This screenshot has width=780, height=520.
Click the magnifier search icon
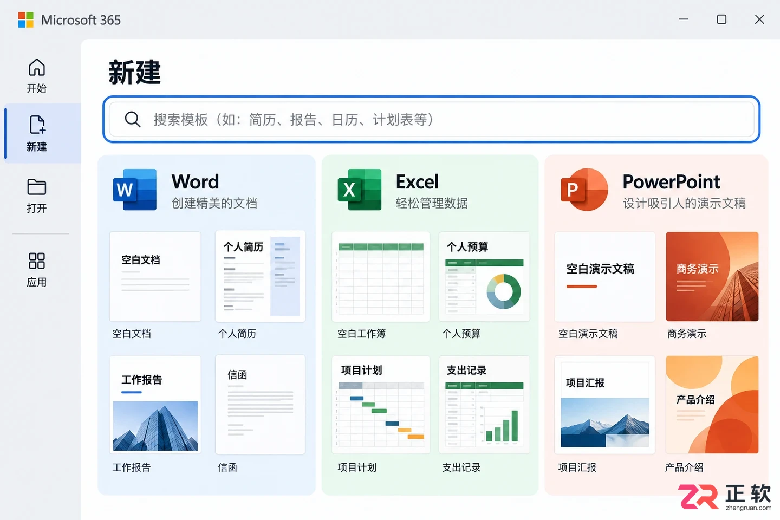pyautogui.click(x=133, y=119)
